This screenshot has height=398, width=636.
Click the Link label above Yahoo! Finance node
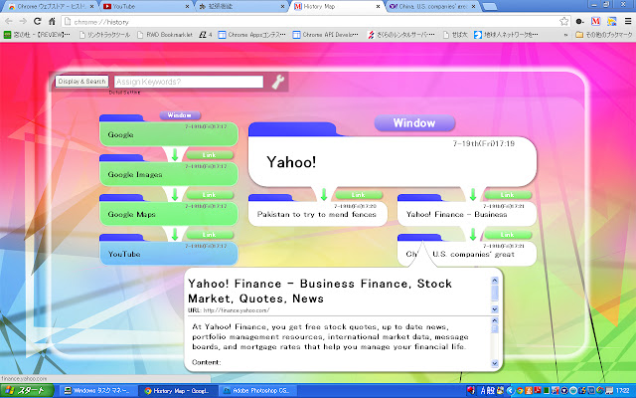tap(508, 195)
